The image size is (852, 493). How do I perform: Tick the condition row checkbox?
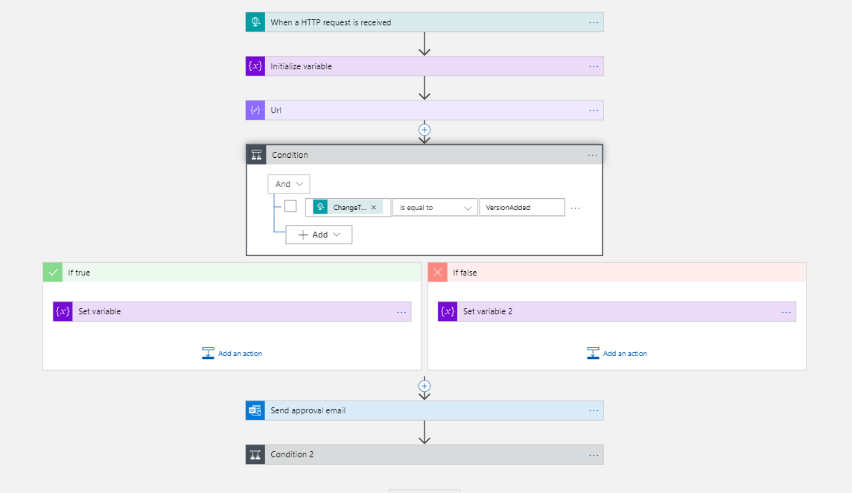(290, 207)
